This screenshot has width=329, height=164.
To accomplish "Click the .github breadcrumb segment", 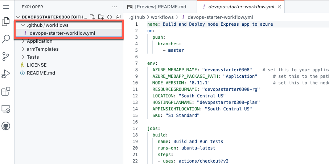I will [x=137, y=17].
